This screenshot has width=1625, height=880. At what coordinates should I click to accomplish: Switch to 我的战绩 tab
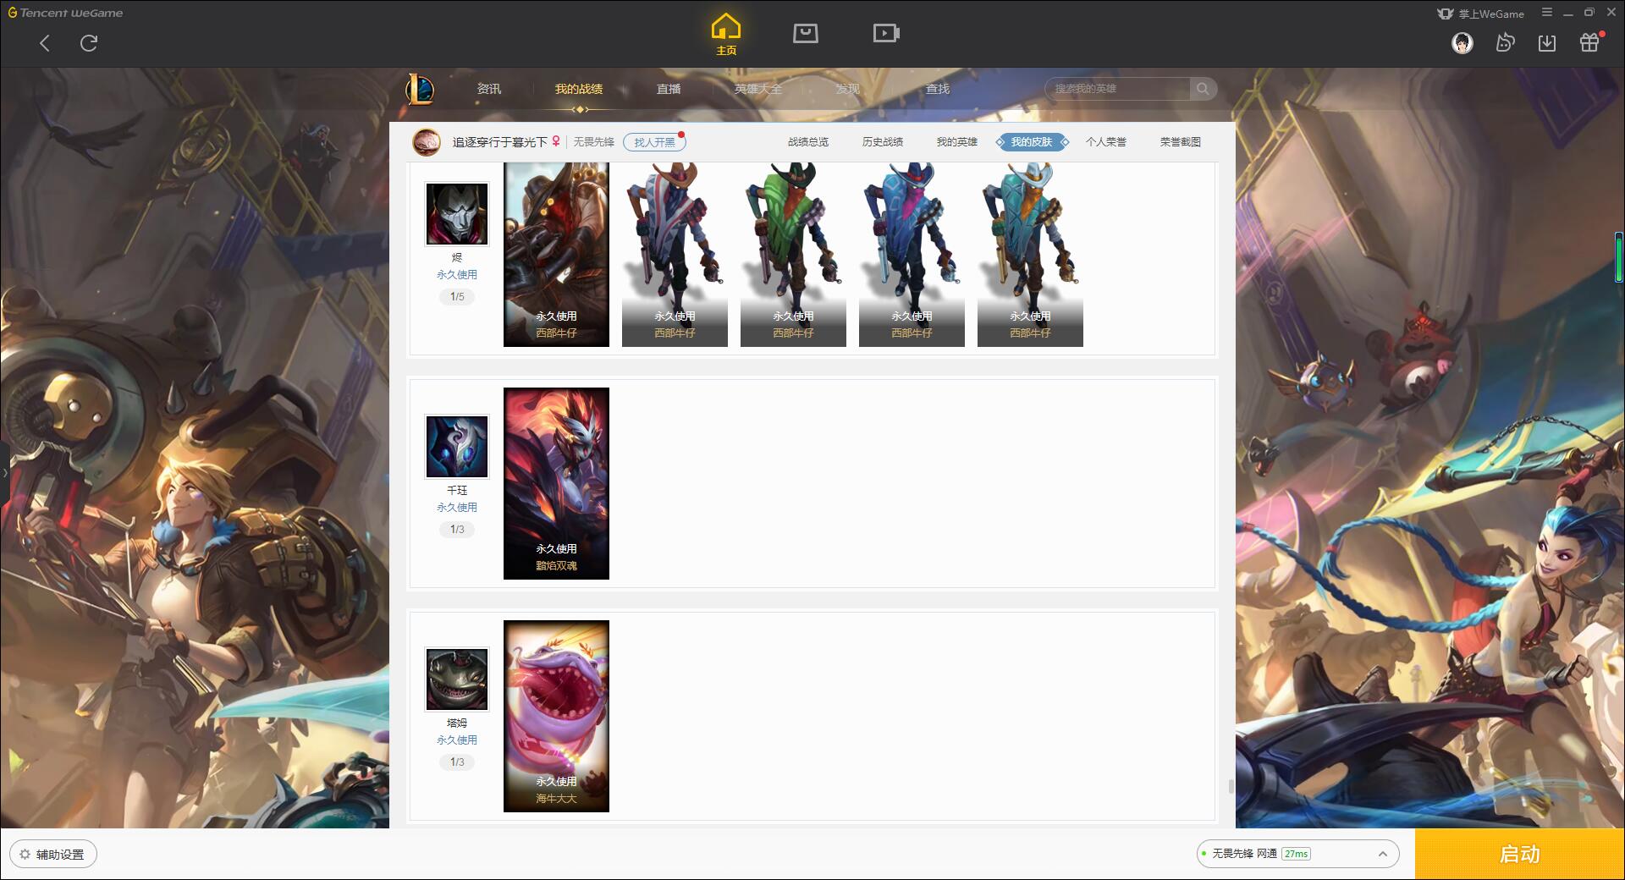579,89
